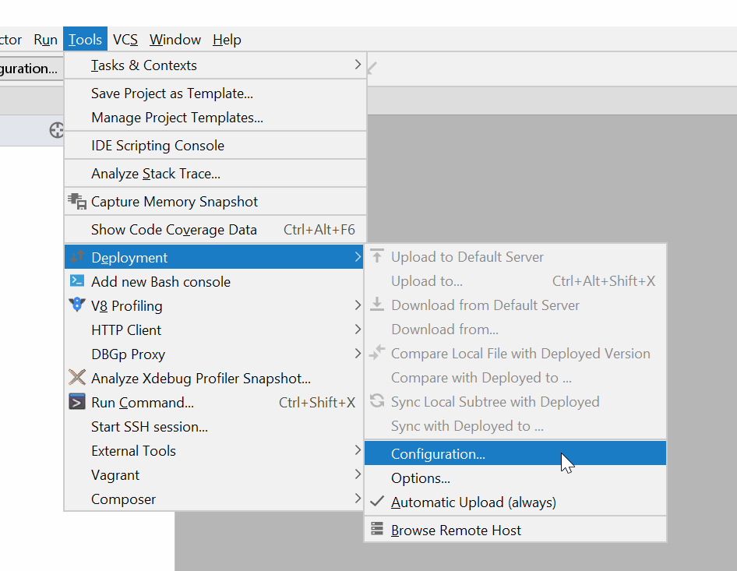
Task: Click the Deployment arrows icon
Action: pyautogui.click(x=77, y=257)
